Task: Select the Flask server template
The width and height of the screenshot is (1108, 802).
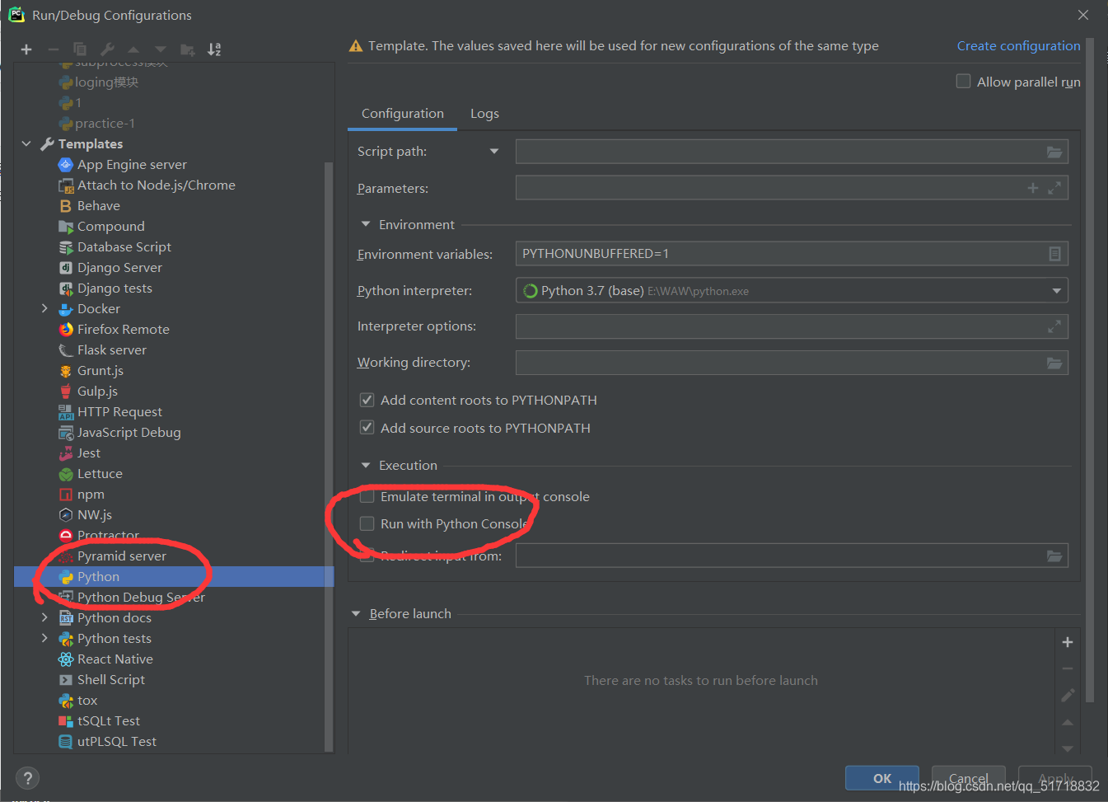Action: click(x=111, y=350)
